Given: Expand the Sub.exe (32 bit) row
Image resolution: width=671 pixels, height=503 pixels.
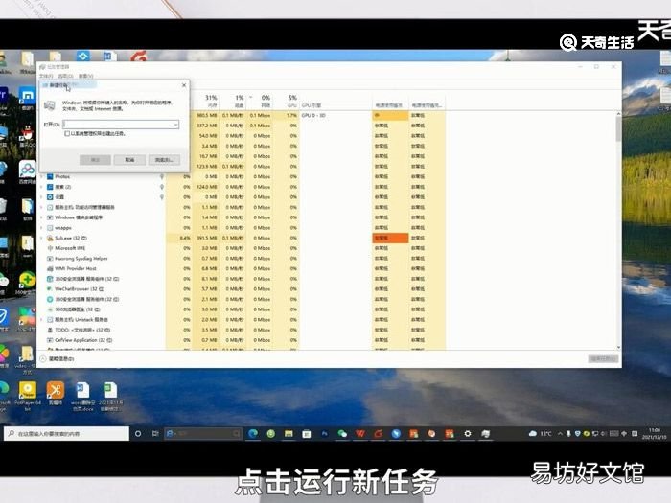Looking at the screenshot, I should tap(42, 239).
